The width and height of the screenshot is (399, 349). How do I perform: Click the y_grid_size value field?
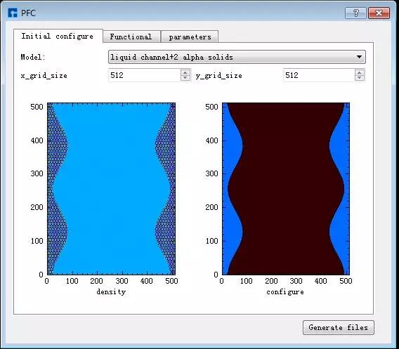coord(319,75)
